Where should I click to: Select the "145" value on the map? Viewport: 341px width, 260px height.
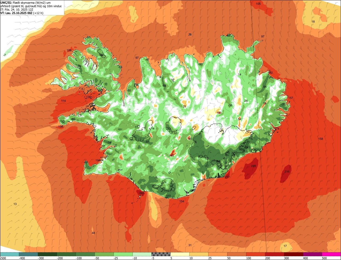pyautogui.click(x=172, y=156)
